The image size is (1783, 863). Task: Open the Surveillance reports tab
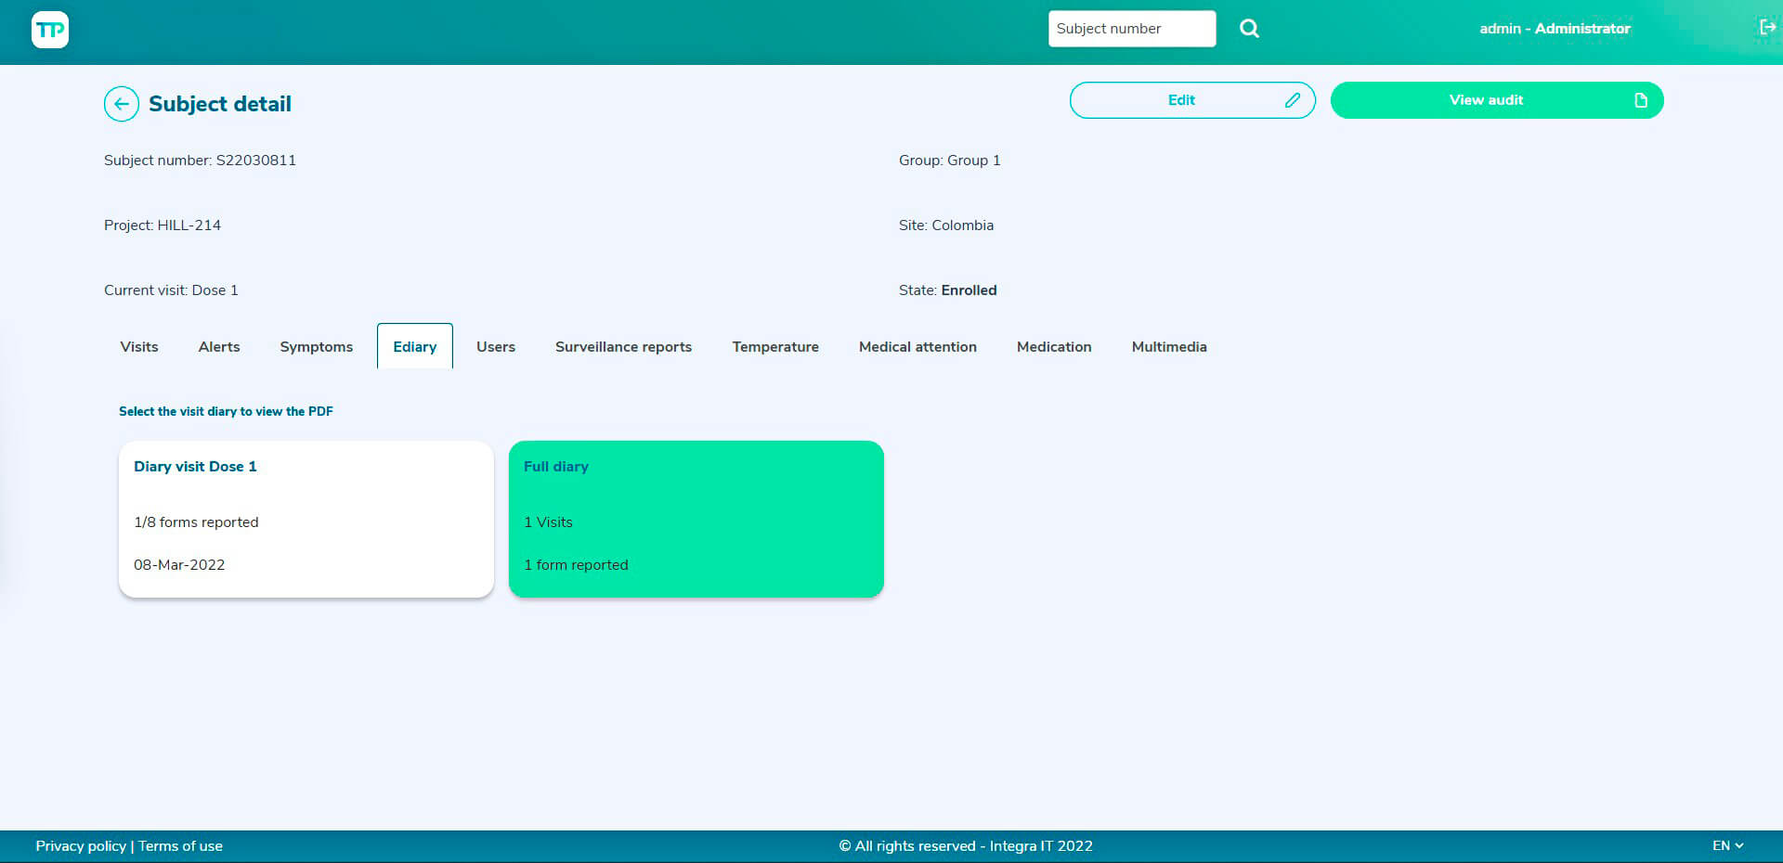point(623,347)
